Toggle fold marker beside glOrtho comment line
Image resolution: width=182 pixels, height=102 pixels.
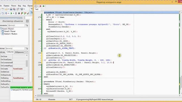tap(43, 60)
